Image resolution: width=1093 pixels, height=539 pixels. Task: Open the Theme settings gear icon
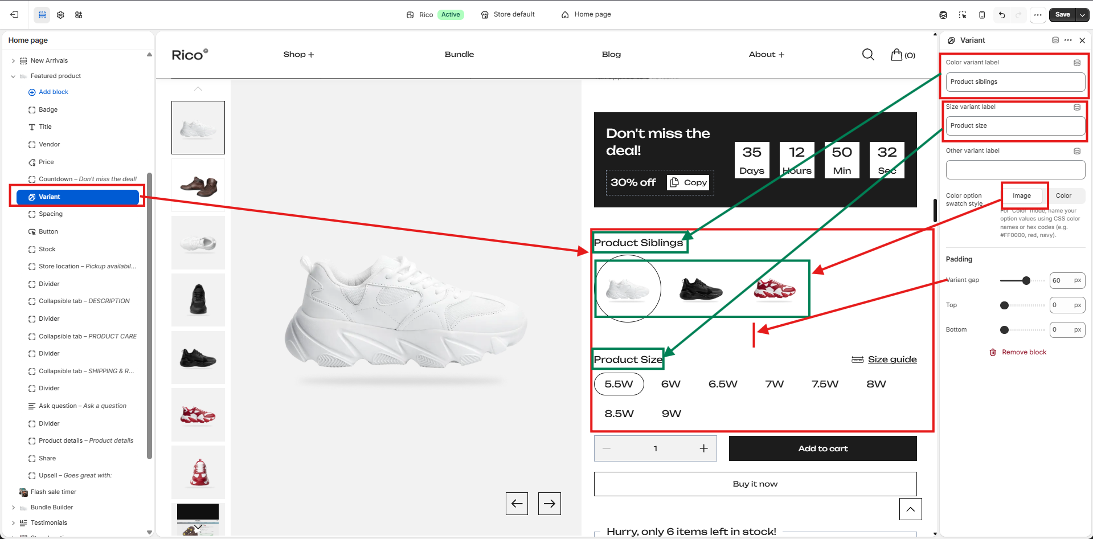click(x=60, y=15)
